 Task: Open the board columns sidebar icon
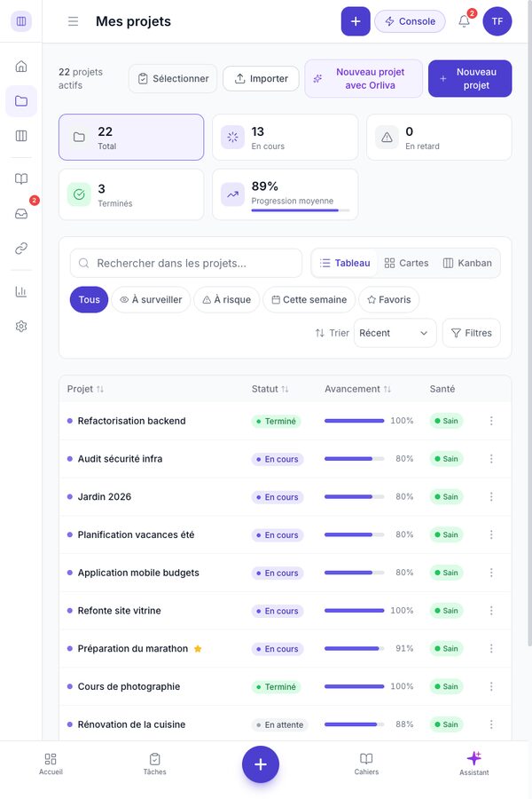point(21,136)
